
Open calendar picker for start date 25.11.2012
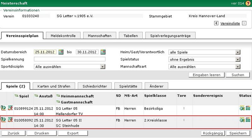pyautogui.click(x=61, y=52)
